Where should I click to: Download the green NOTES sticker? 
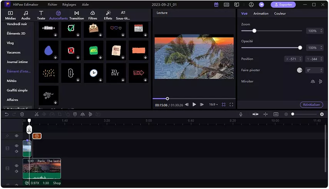coord(100,57)
